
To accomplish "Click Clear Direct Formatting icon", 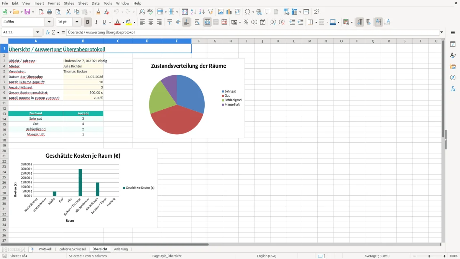I will point(107,12).
